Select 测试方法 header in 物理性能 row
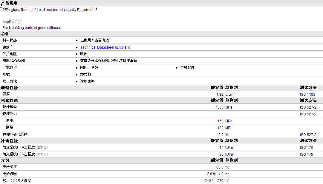 pyautogui.click(x=308, y=88)
